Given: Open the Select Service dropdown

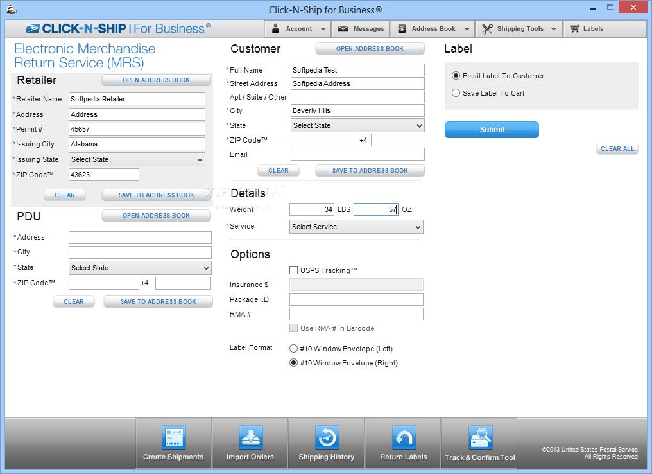Looking at the screenshot, I should [356, 227].
